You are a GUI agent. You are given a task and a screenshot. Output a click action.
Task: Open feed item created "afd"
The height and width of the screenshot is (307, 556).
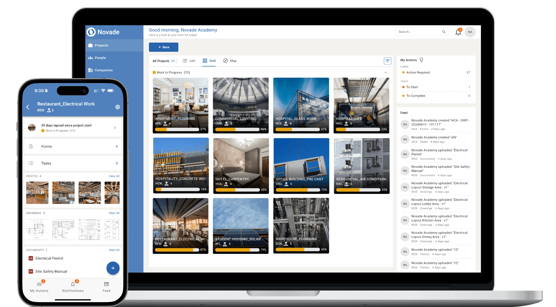tap(436, 139)
